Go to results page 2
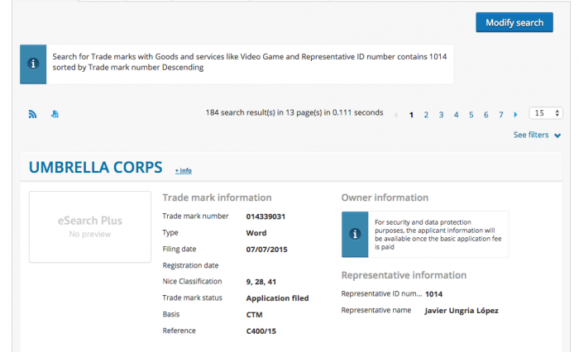579x352 pixels. pyautogui.click(x=426, y=115)
